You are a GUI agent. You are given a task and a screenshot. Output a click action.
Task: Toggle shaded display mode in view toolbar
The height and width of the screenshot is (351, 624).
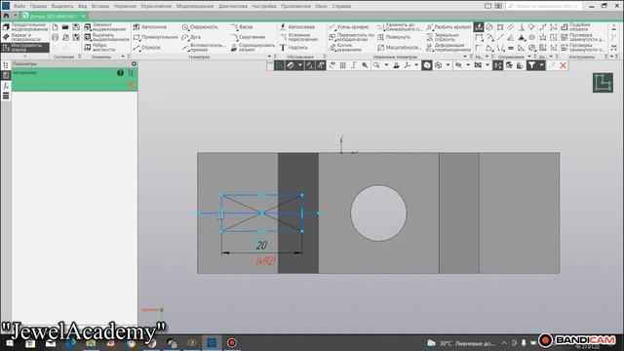(x=427, y=65)
